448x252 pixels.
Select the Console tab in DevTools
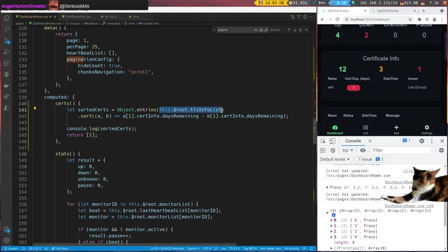tap(353, 141)
